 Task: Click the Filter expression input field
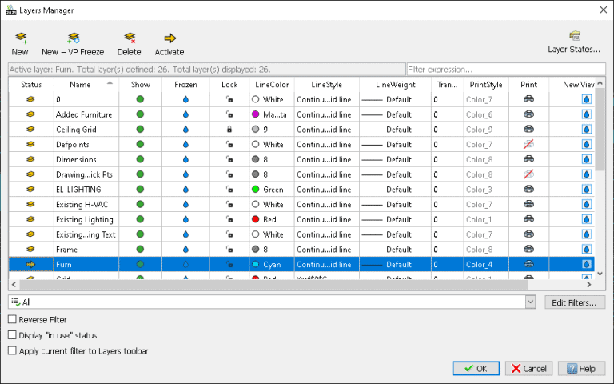coord(504,70)
